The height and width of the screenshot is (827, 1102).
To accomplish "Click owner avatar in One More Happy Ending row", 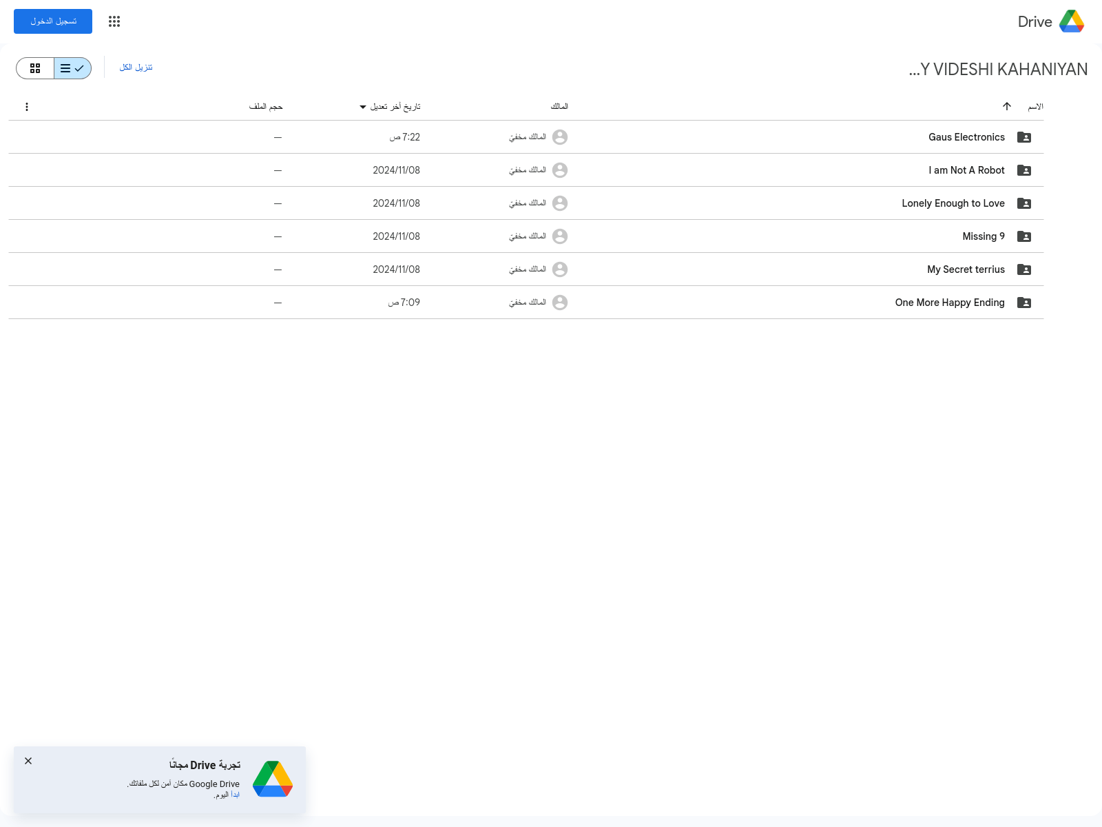I will pos(560,303).
